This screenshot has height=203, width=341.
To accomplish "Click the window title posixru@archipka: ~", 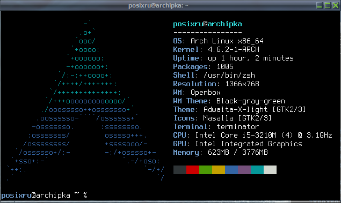I will [x=158, y=5].
